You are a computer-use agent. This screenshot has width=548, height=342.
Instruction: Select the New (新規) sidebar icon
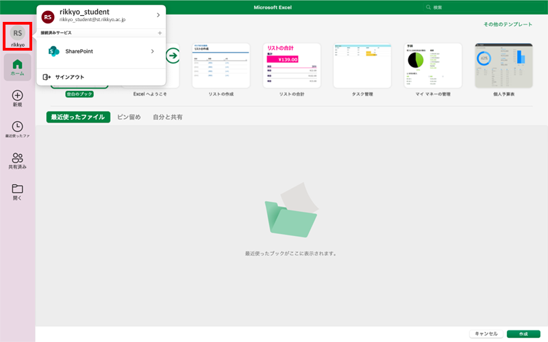pos(18,98)
